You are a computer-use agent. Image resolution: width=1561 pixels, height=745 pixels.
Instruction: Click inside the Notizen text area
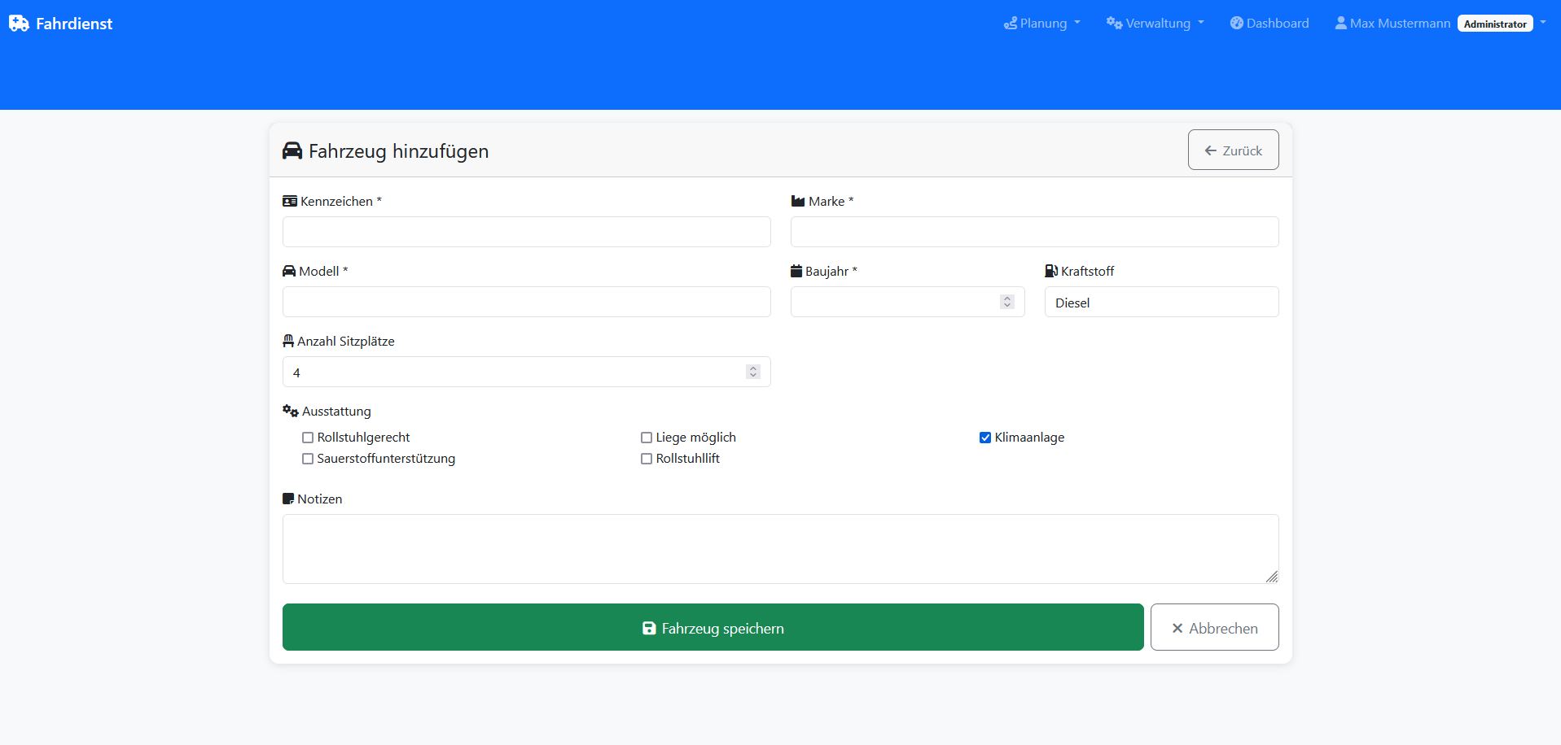tap(779, 549)
